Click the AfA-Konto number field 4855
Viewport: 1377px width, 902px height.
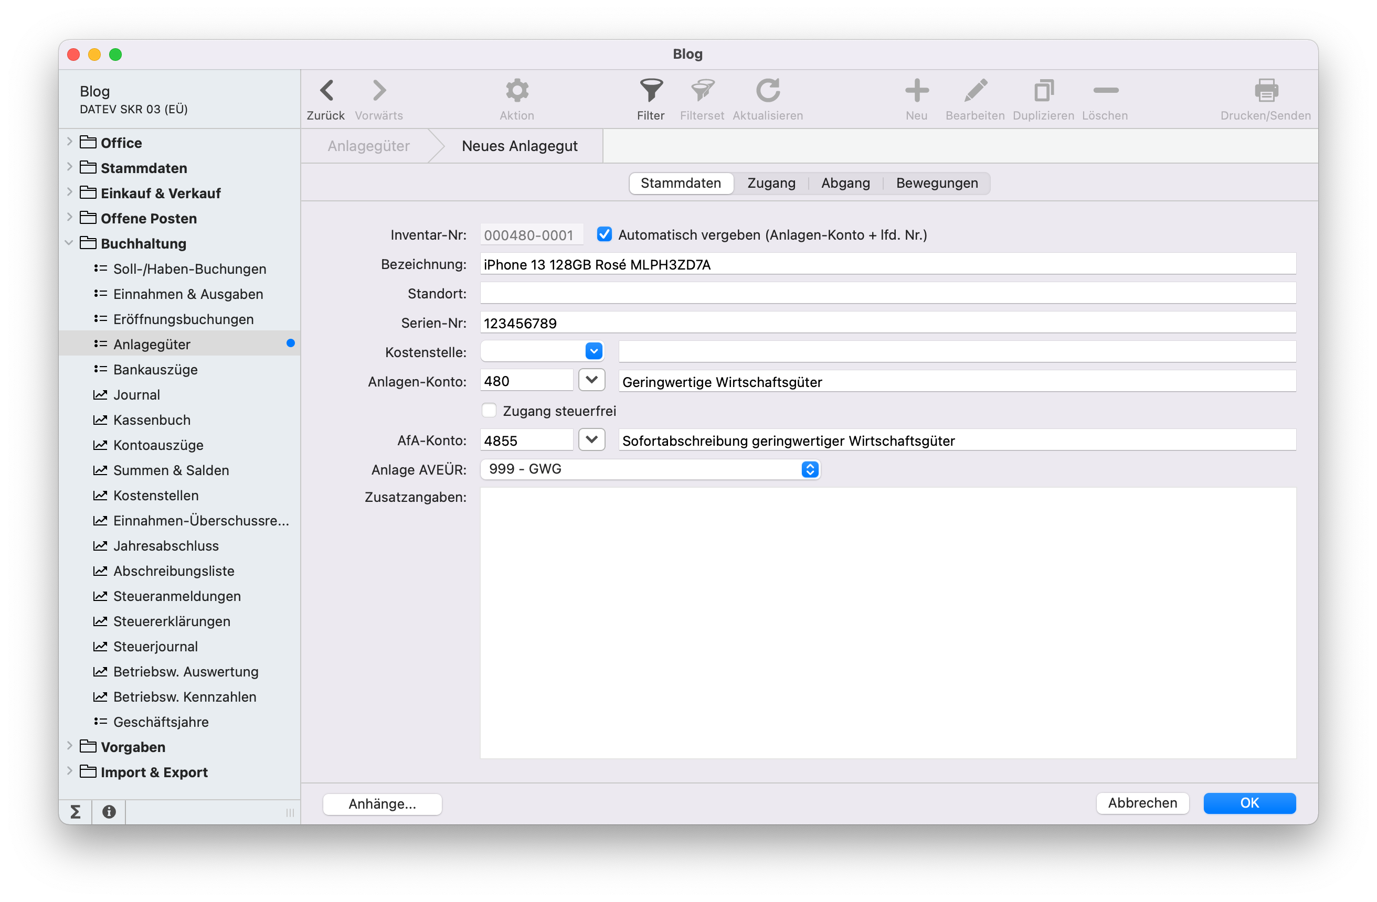tap(526, 441)
